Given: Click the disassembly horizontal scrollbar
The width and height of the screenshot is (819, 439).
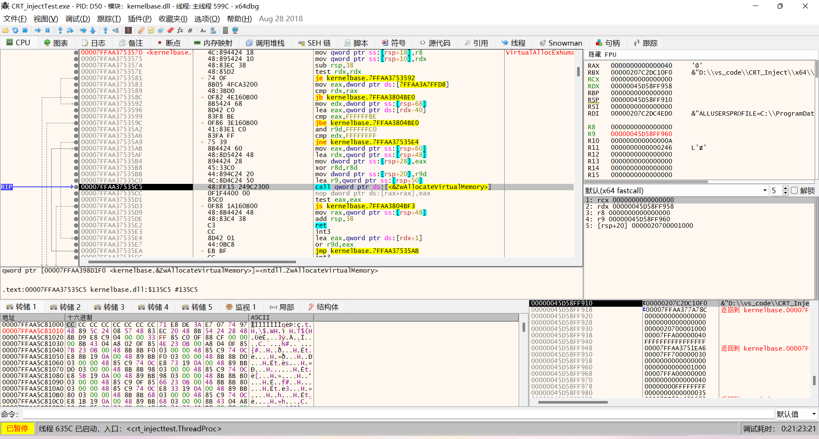Looking at the screenshot, I should click(192, 262).
